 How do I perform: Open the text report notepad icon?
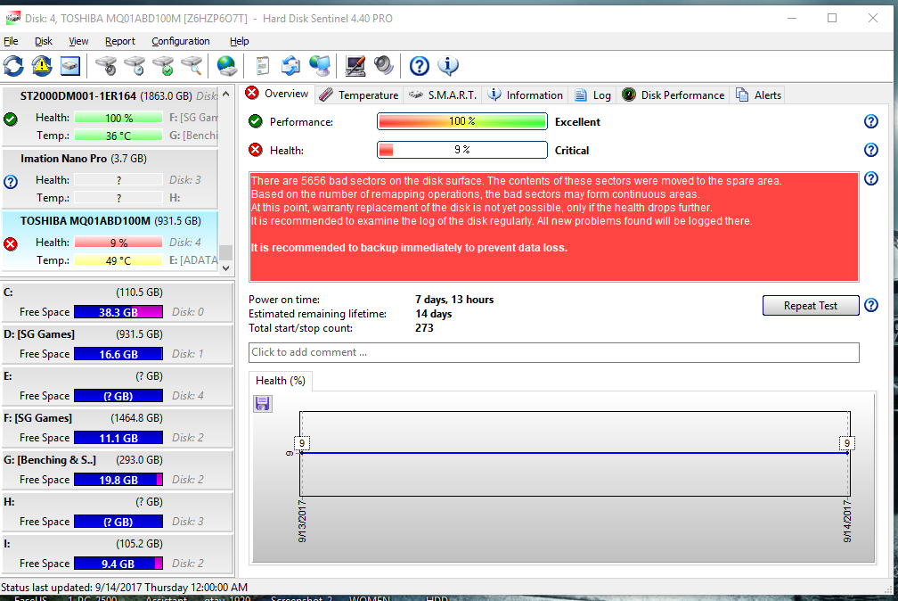coord(262,66)
